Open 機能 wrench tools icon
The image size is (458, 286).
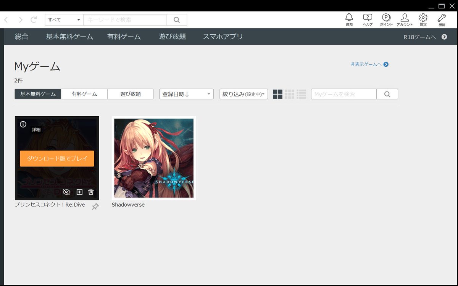442,19
